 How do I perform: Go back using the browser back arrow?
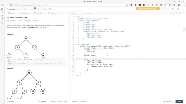3,5
